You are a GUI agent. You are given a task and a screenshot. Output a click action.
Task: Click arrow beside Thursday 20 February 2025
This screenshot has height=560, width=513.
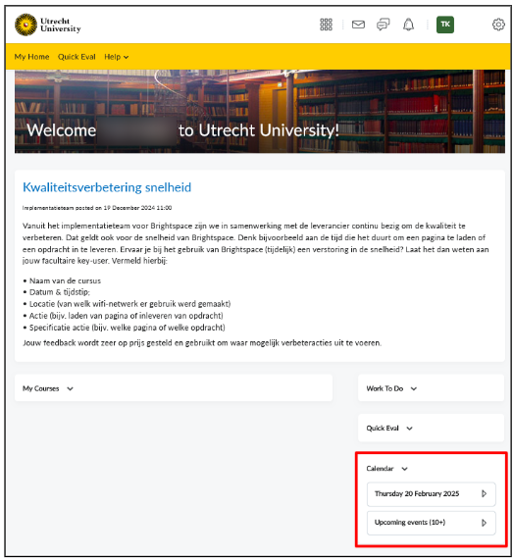pos(484,493)
